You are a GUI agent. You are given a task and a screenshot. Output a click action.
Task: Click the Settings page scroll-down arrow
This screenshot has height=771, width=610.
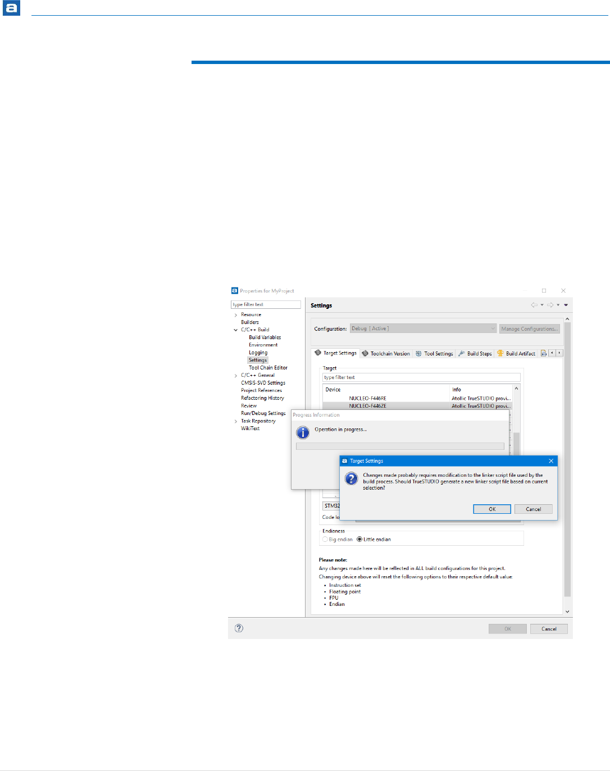click(567, 612)
